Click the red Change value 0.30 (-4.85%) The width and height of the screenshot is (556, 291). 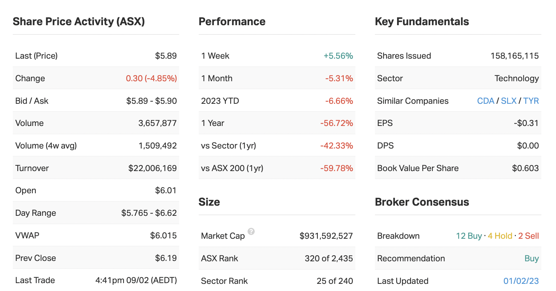tap(151, 79)
